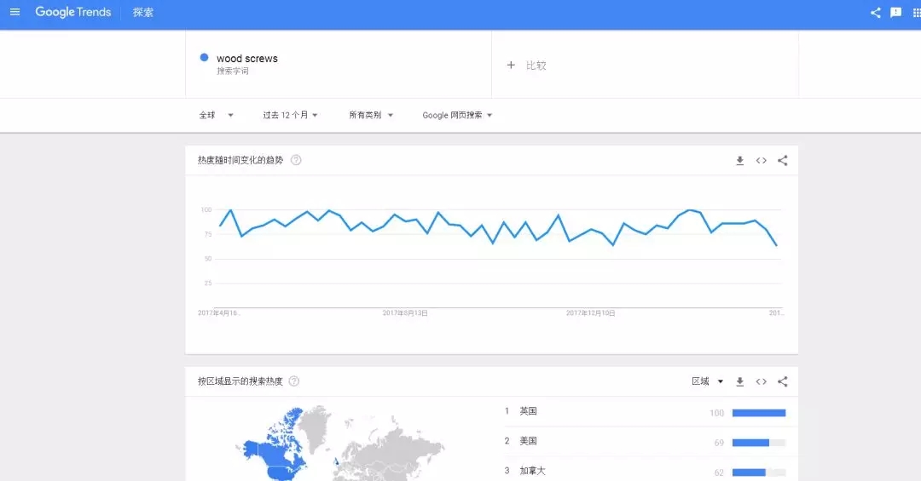Download the interest over time chart data
This screenshot has height=481, width=921.
click(x=740, y=161)
